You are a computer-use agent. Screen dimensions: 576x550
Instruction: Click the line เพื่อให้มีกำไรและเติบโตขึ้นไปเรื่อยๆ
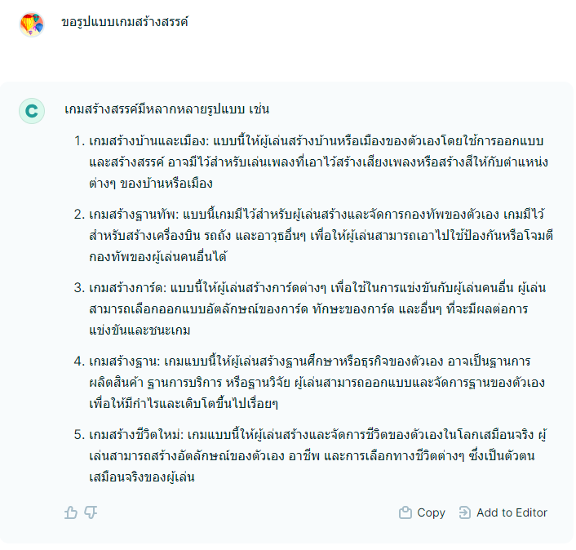184,404
